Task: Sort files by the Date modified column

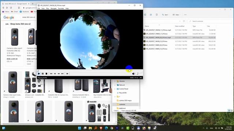Action: click(180, 26)
